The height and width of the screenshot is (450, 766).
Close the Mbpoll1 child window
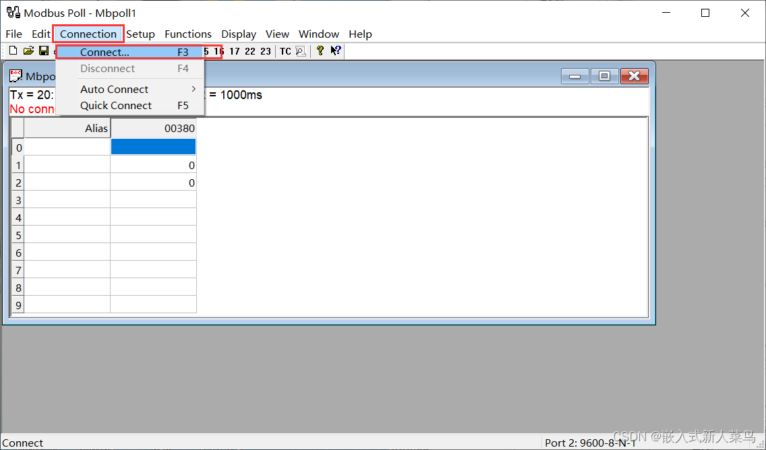[x=634, y=76]
